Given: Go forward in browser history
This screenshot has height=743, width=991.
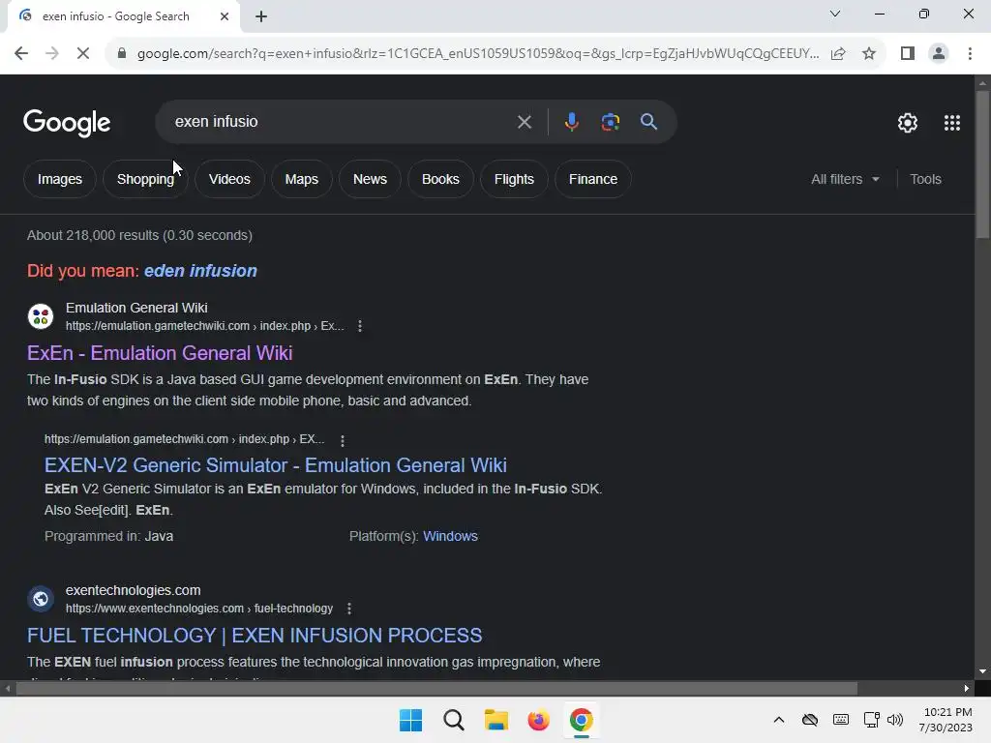Looking at the screenshot, I should [x=52, y=54].
